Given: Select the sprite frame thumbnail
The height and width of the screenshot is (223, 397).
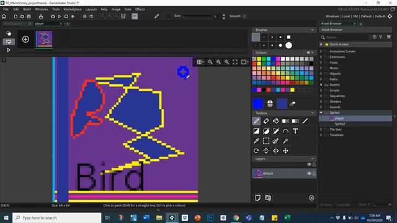Looking at the screenshot, I should [44, 39].
